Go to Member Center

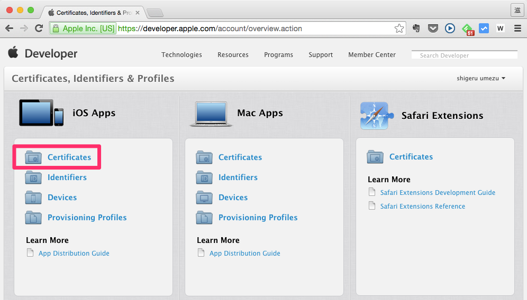[372, 55]
